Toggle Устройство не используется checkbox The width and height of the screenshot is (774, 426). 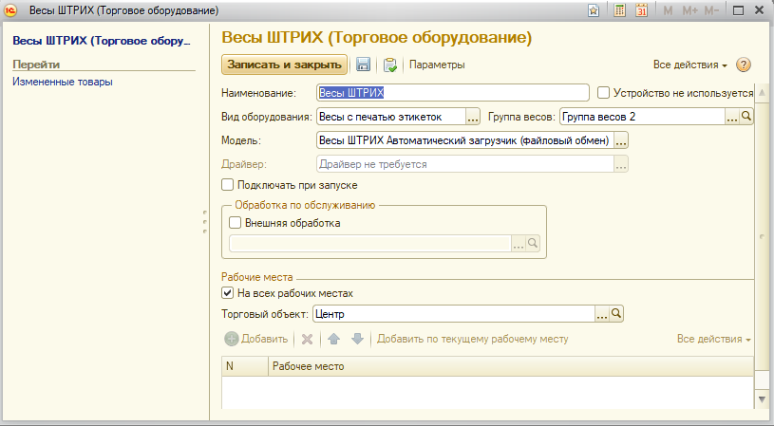point(603,93)
